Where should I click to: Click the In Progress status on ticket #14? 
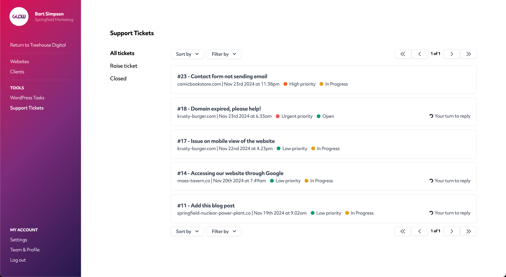click(x=322, y=181)
